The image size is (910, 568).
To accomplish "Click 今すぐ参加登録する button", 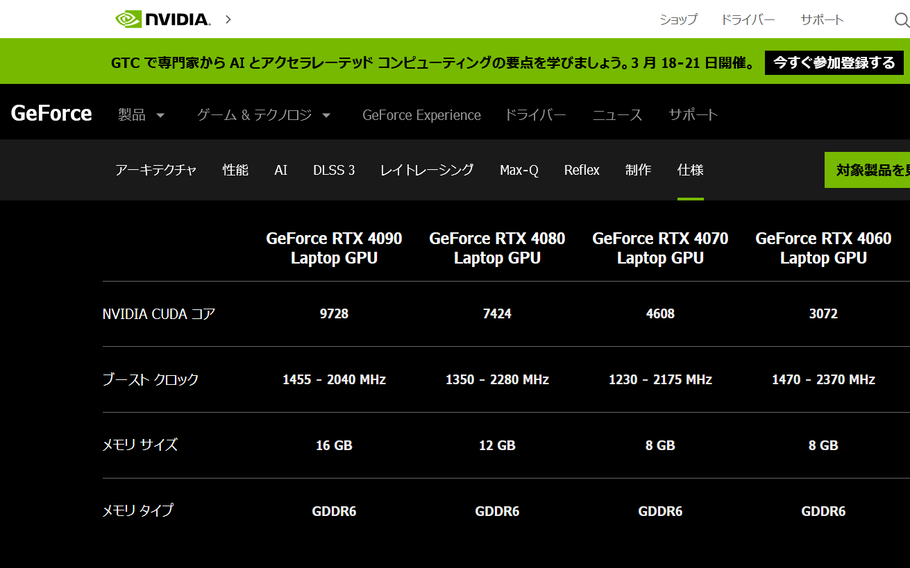I will point(834,62).
